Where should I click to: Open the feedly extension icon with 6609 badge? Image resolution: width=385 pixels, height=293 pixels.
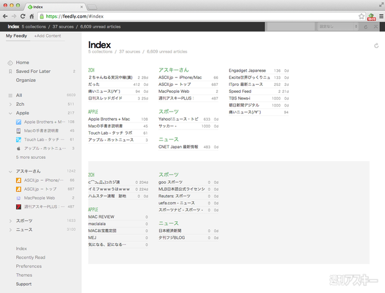(x=372, y=17)
